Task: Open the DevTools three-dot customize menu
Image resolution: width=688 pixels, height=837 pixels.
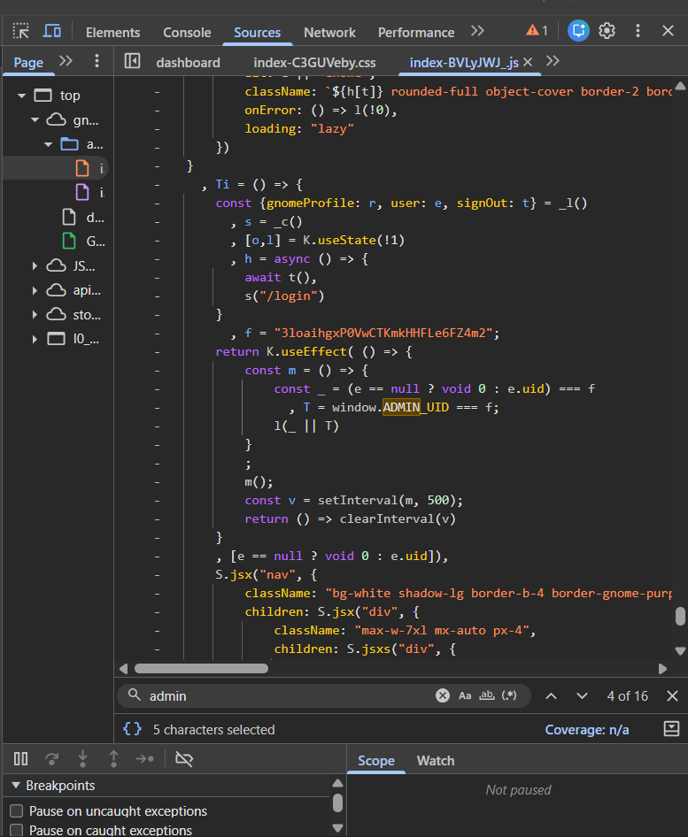Action: pyautogui.click(x=638, y=31)
